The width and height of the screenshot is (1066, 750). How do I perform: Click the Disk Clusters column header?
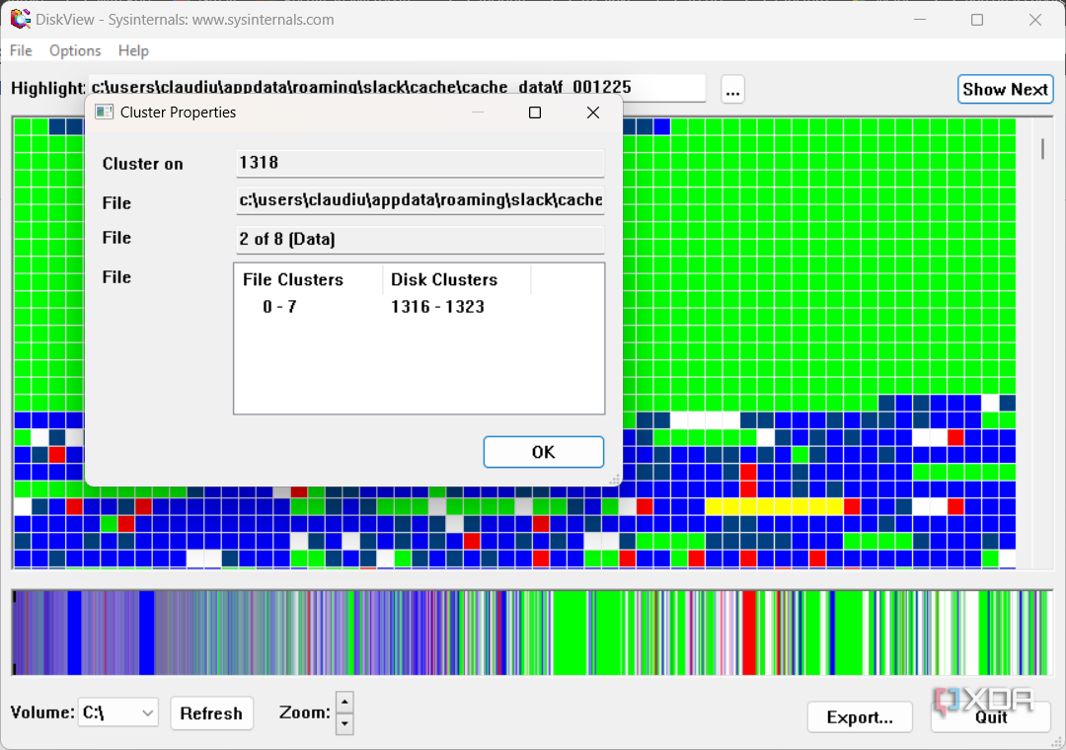[456, 279]
